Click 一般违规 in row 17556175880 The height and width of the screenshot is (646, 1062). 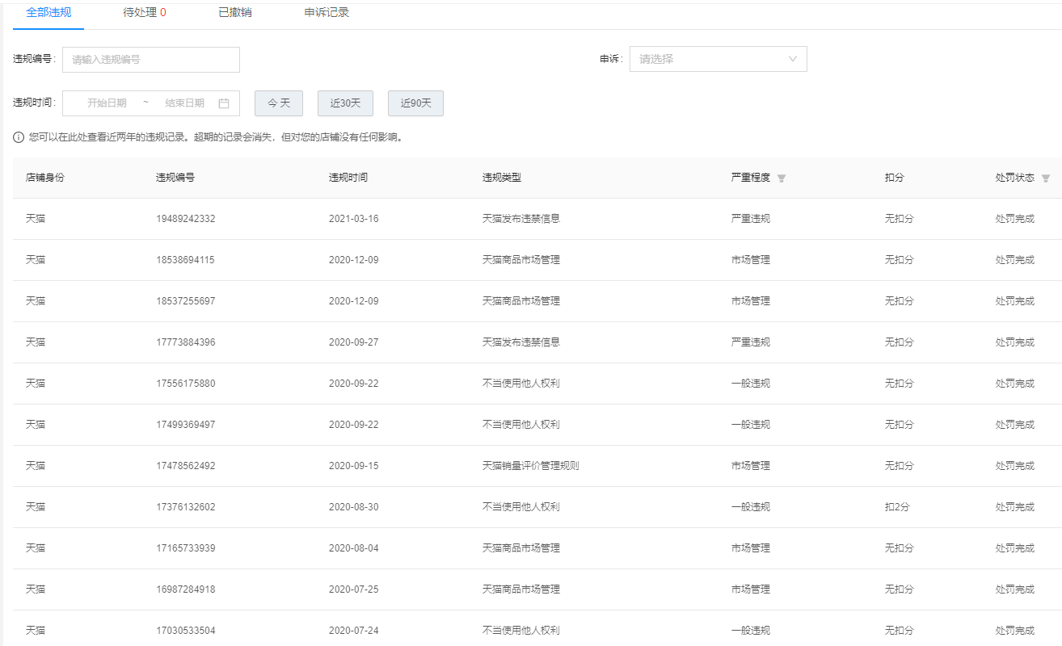(751, 384)
